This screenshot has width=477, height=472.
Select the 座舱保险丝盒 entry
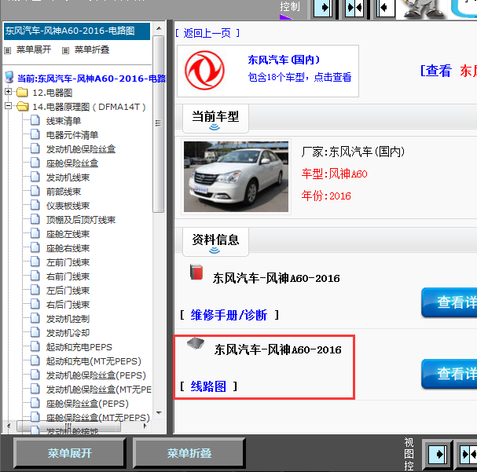click(72, 163)
